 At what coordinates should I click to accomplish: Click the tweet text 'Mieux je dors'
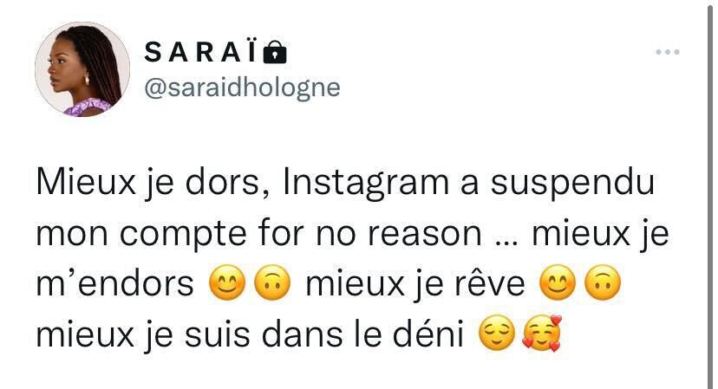pyautogui.click(x=151, y=184)
